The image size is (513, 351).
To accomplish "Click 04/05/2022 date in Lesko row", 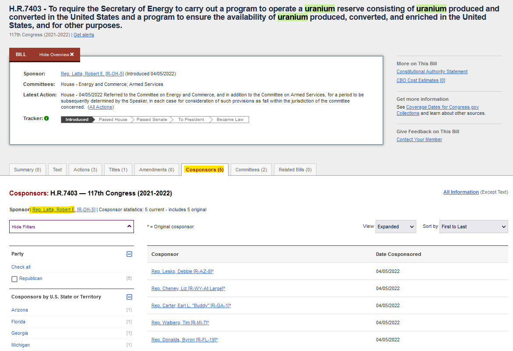I will point(388,271).
